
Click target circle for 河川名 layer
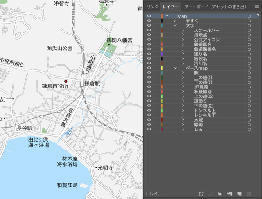pos(249,63)
